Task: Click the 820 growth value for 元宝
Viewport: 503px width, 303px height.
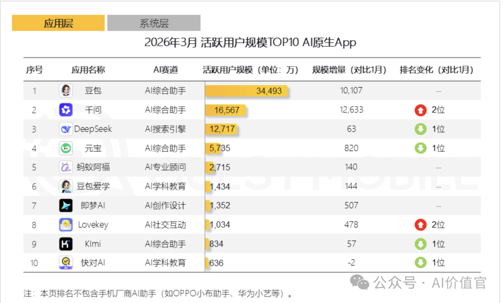Action: tap(351, 148)
